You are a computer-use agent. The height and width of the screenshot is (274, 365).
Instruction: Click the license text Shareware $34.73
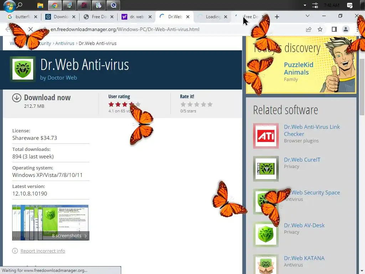point(35,138)
